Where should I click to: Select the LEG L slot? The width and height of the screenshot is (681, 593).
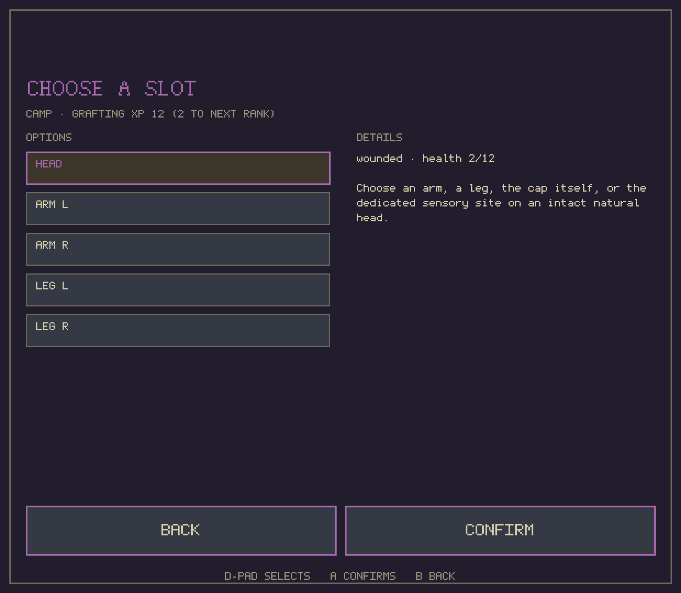pyautogui.click(x=178, y=290)
